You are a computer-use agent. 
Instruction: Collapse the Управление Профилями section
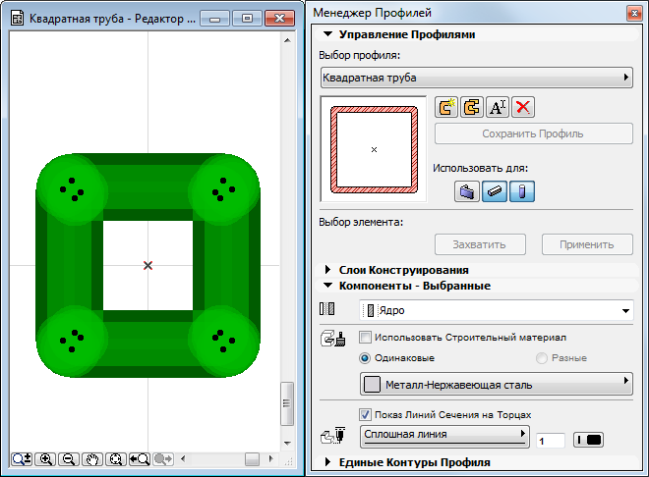click(327, 34)
